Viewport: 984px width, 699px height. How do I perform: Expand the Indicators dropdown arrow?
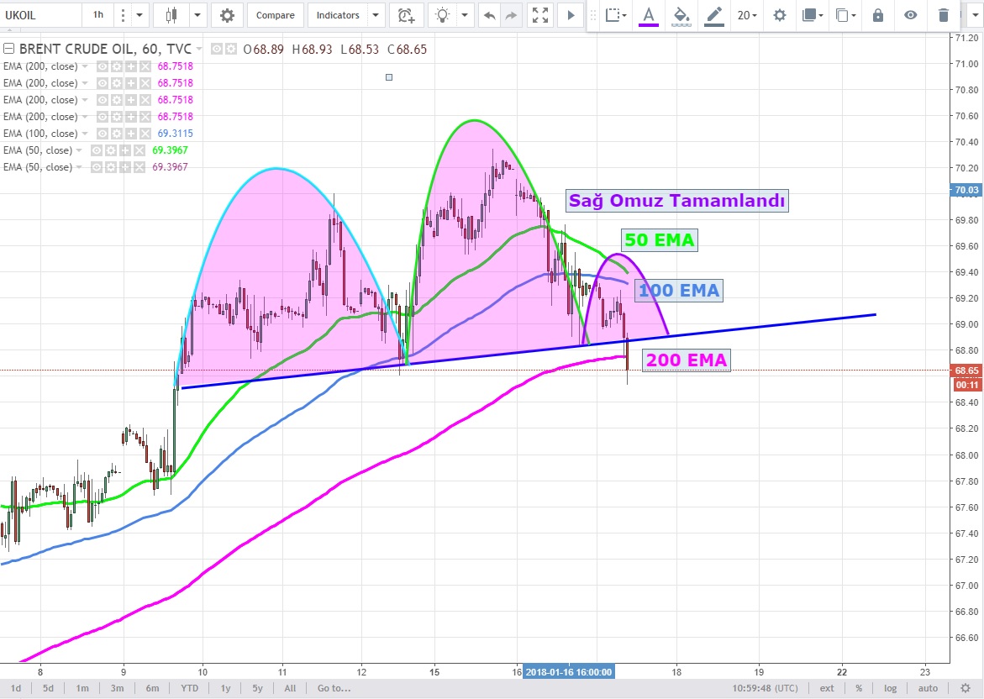tap(375, 15)
